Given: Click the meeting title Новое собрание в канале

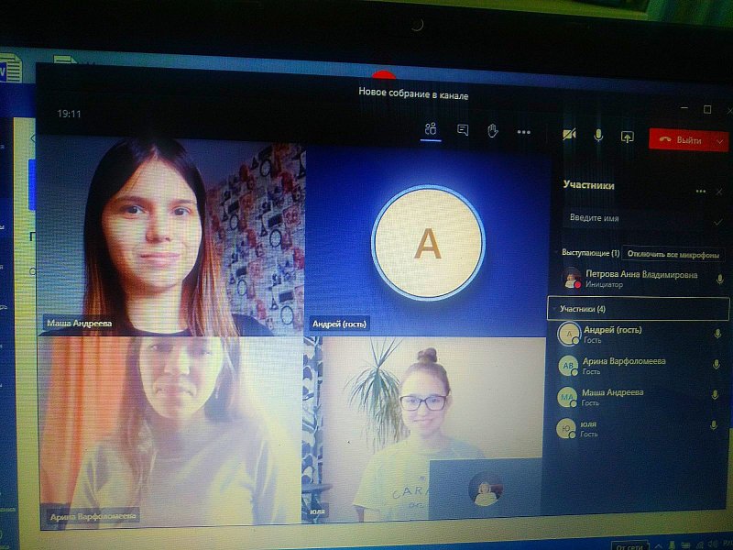Looking at the screenshot, I should pos(413,93).
